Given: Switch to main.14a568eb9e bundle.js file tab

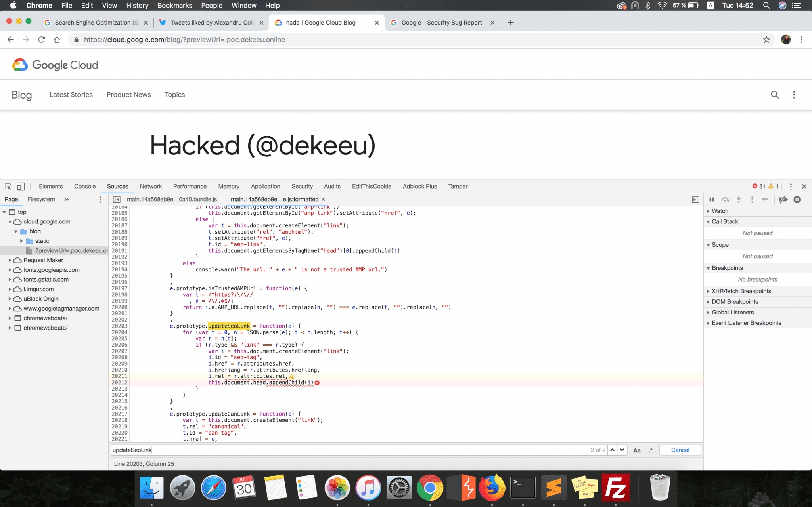Looking at the screenshot, I should point(172,199).
